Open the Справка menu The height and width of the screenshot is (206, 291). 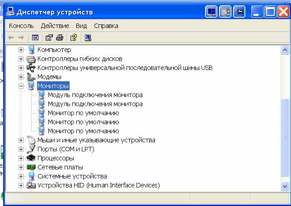click(x=106, y=26)
